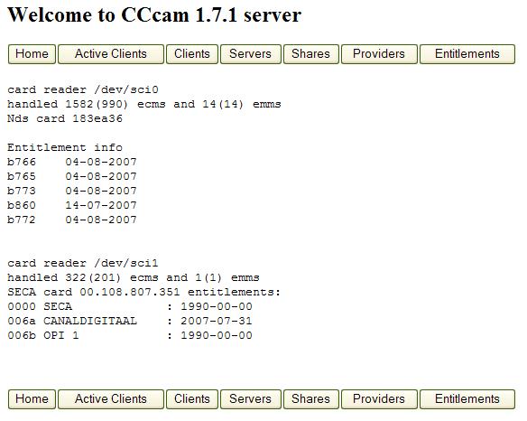Go to Clients in the bottom bar
This screenshot has width=527, height=421.
click(x=192, y=399)
